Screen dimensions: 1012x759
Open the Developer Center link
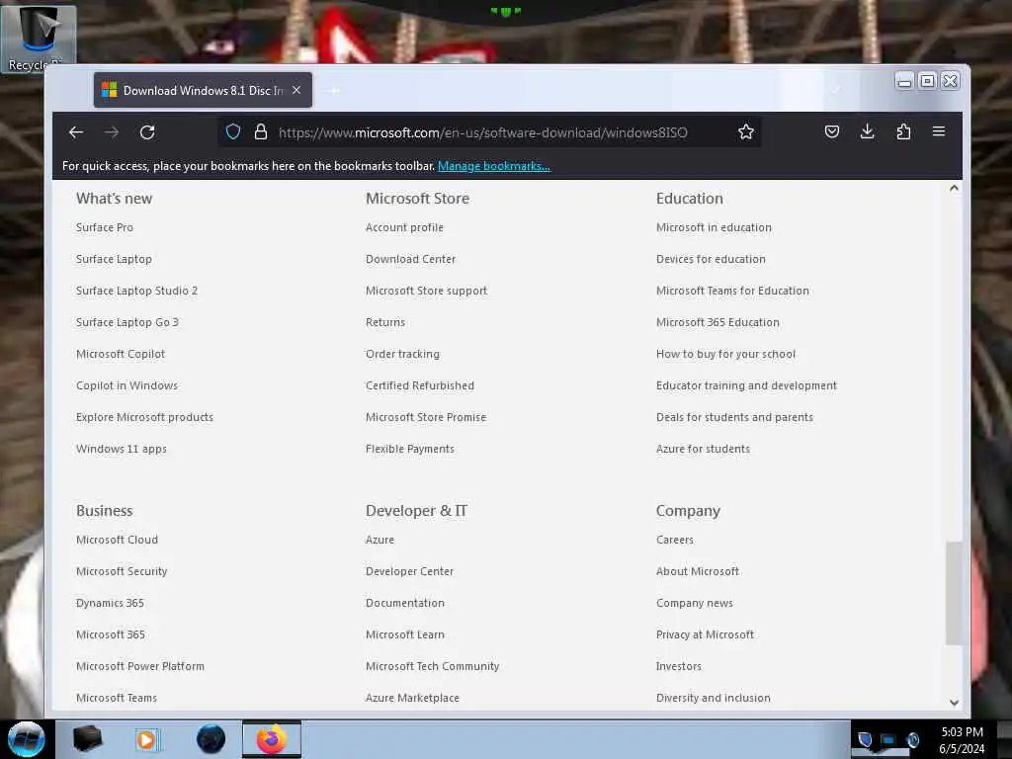pos(410,571)
